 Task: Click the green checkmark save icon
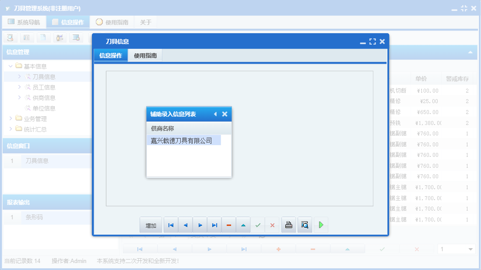point(258,225)
